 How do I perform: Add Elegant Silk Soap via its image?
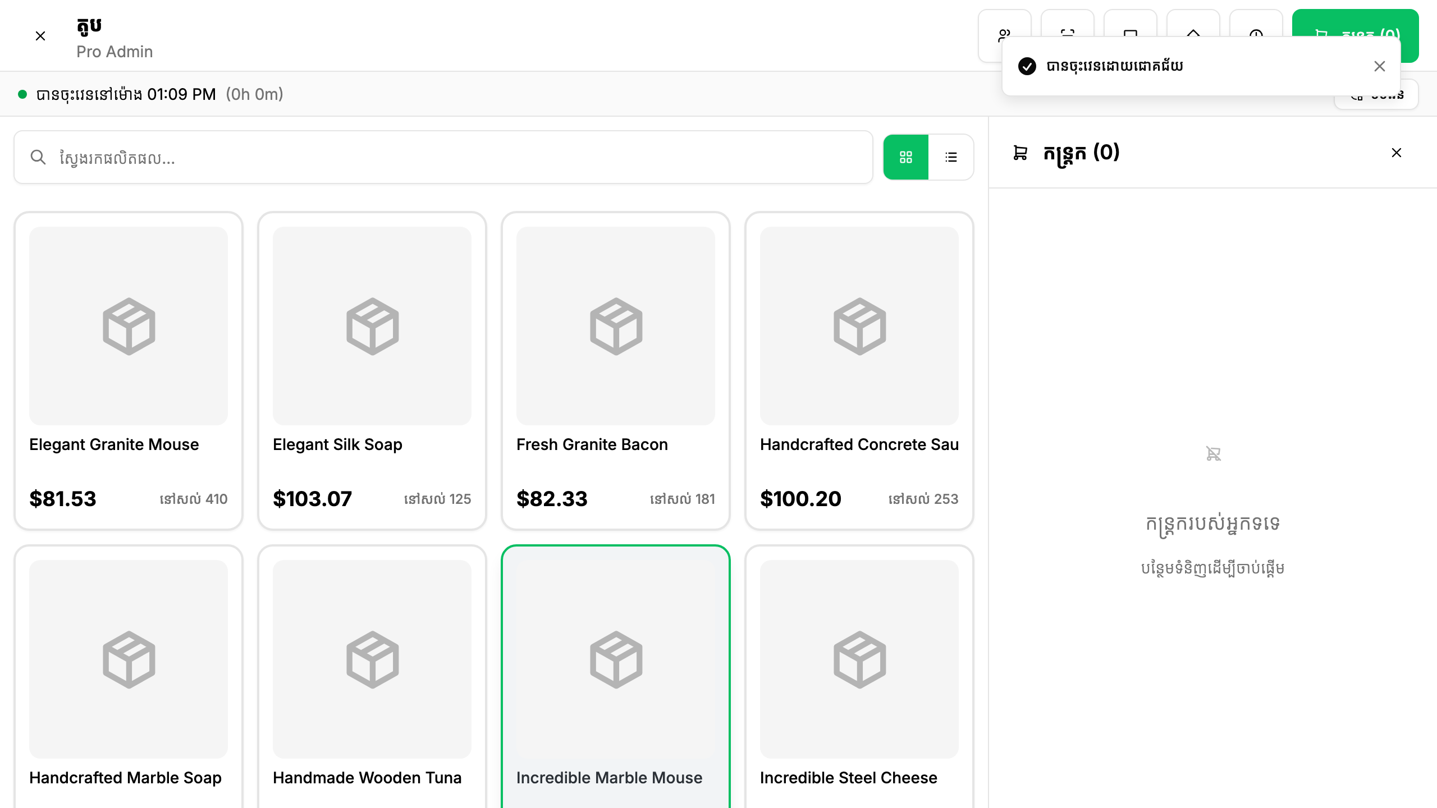[x=372, y=326]
